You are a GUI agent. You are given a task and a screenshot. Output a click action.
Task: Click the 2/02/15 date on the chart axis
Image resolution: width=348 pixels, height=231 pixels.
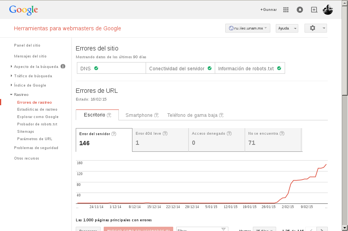[x=288, y=207]
